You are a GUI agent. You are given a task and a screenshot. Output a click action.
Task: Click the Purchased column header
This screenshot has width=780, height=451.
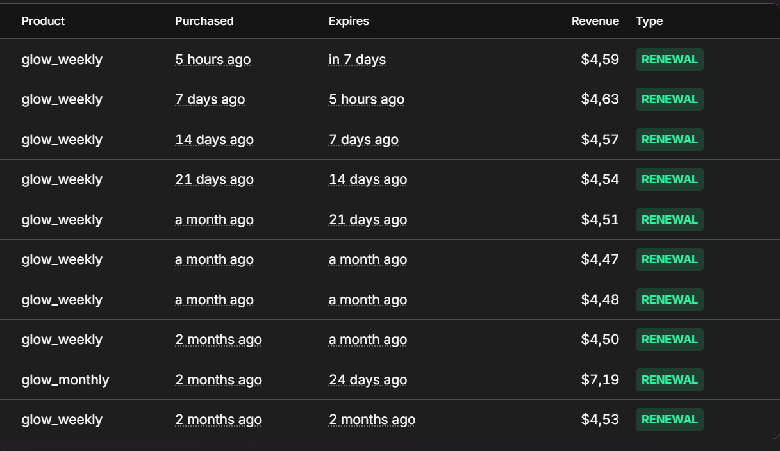click(x=204, y=21)
